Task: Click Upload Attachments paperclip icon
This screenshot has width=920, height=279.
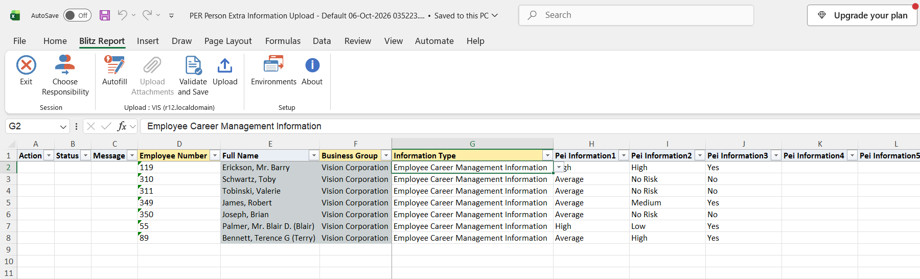Action: (x=152, y=65)
